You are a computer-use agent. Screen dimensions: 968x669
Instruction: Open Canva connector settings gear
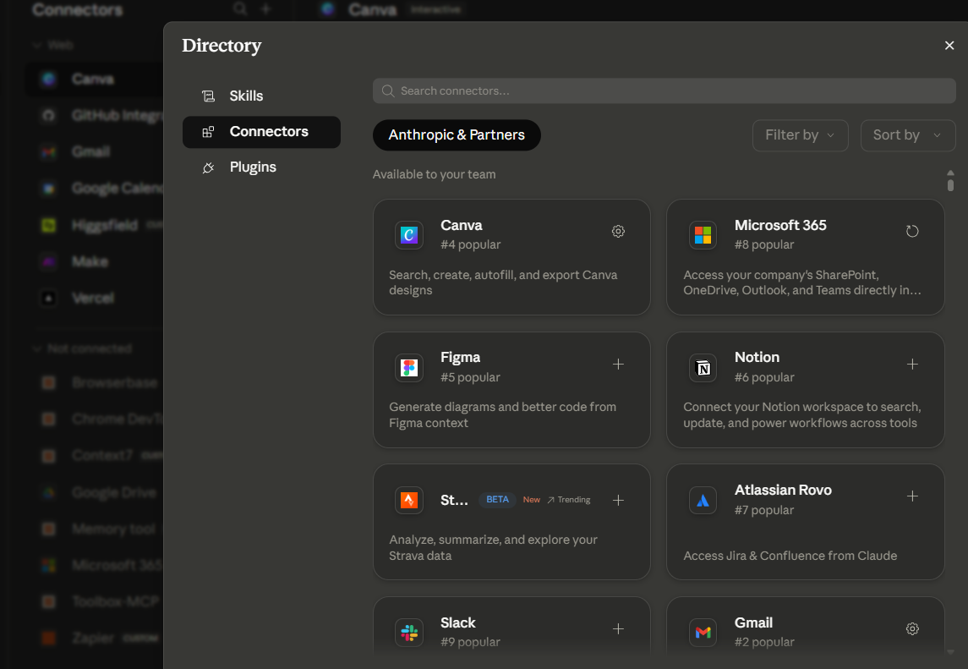click(x=618, y=231)
